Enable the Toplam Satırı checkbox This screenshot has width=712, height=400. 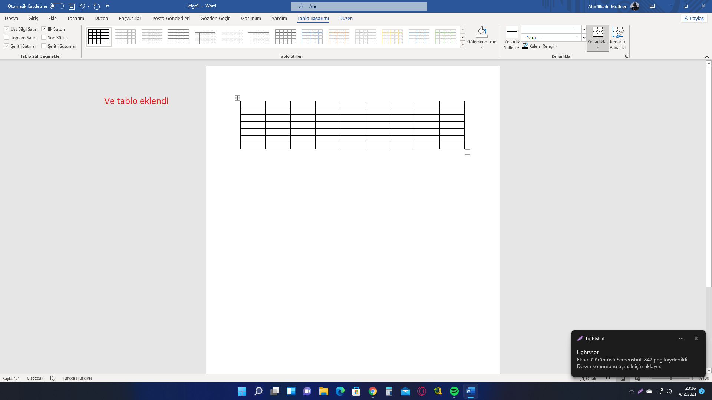(x=7, y=37)
